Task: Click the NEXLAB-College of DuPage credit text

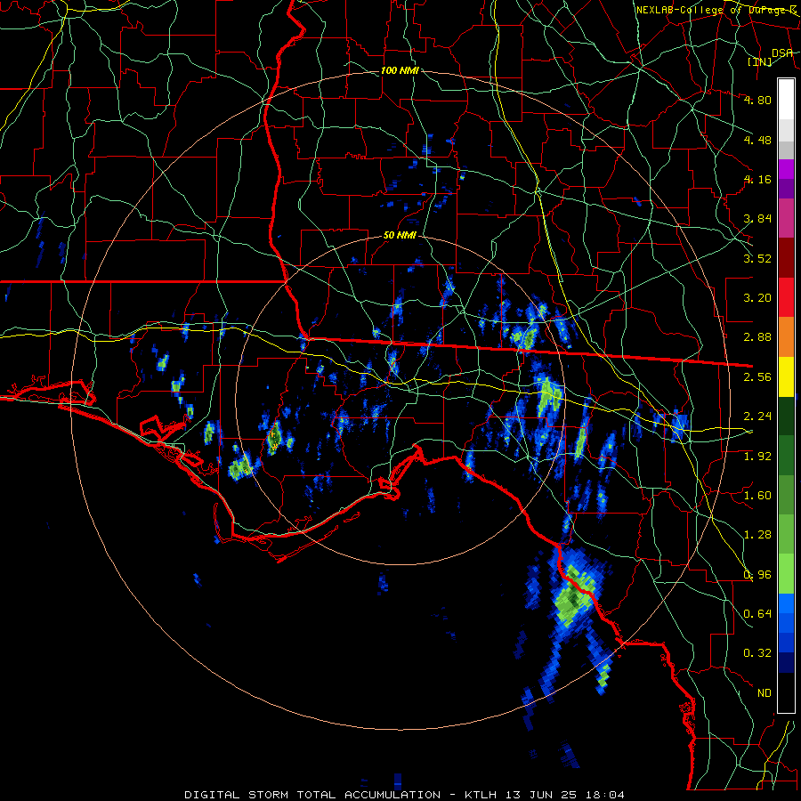Action: point(716,10)
